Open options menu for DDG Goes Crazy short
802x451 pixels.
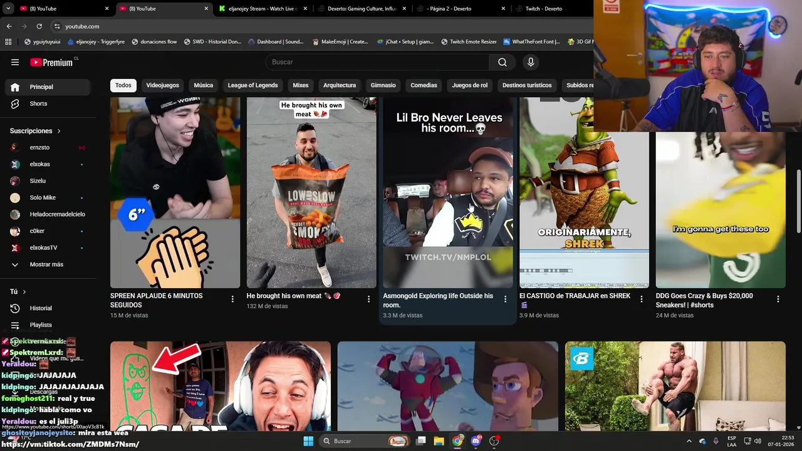(x=778, y=299)
